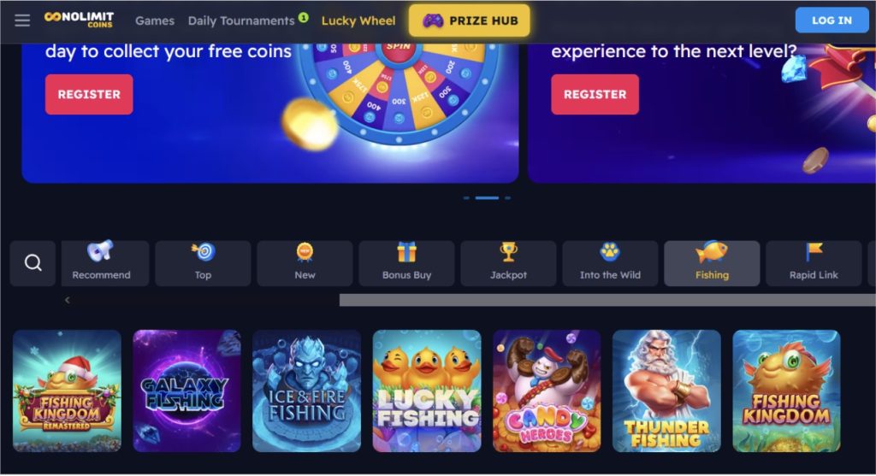Open the Jackpot trophy category
The height and width of the screenshot is (476, 876).
pos(508,263)
